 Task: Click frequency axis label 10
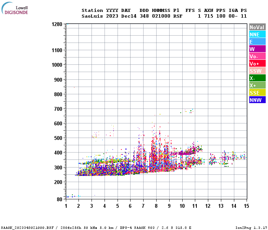coord(182,206)
